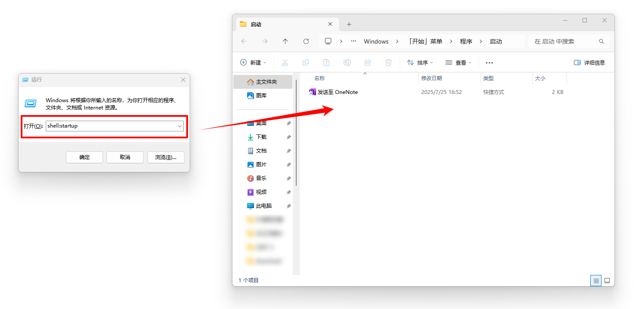Unpin 视频 from quick access
The image size is (636, 309).
[288, 192]
